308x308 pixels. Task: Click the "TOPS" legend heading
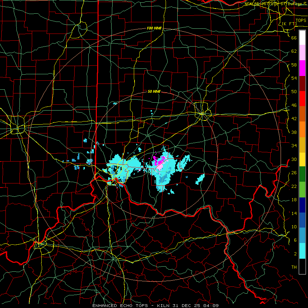(301, 21)
